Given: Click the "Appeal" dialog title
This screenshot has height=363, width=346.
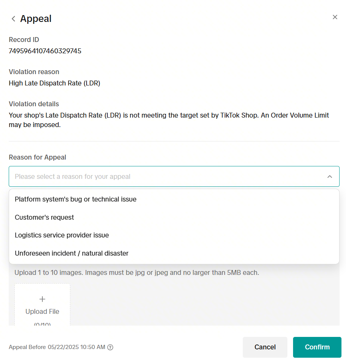Looking at the screenshot, I should click(36, 19).
